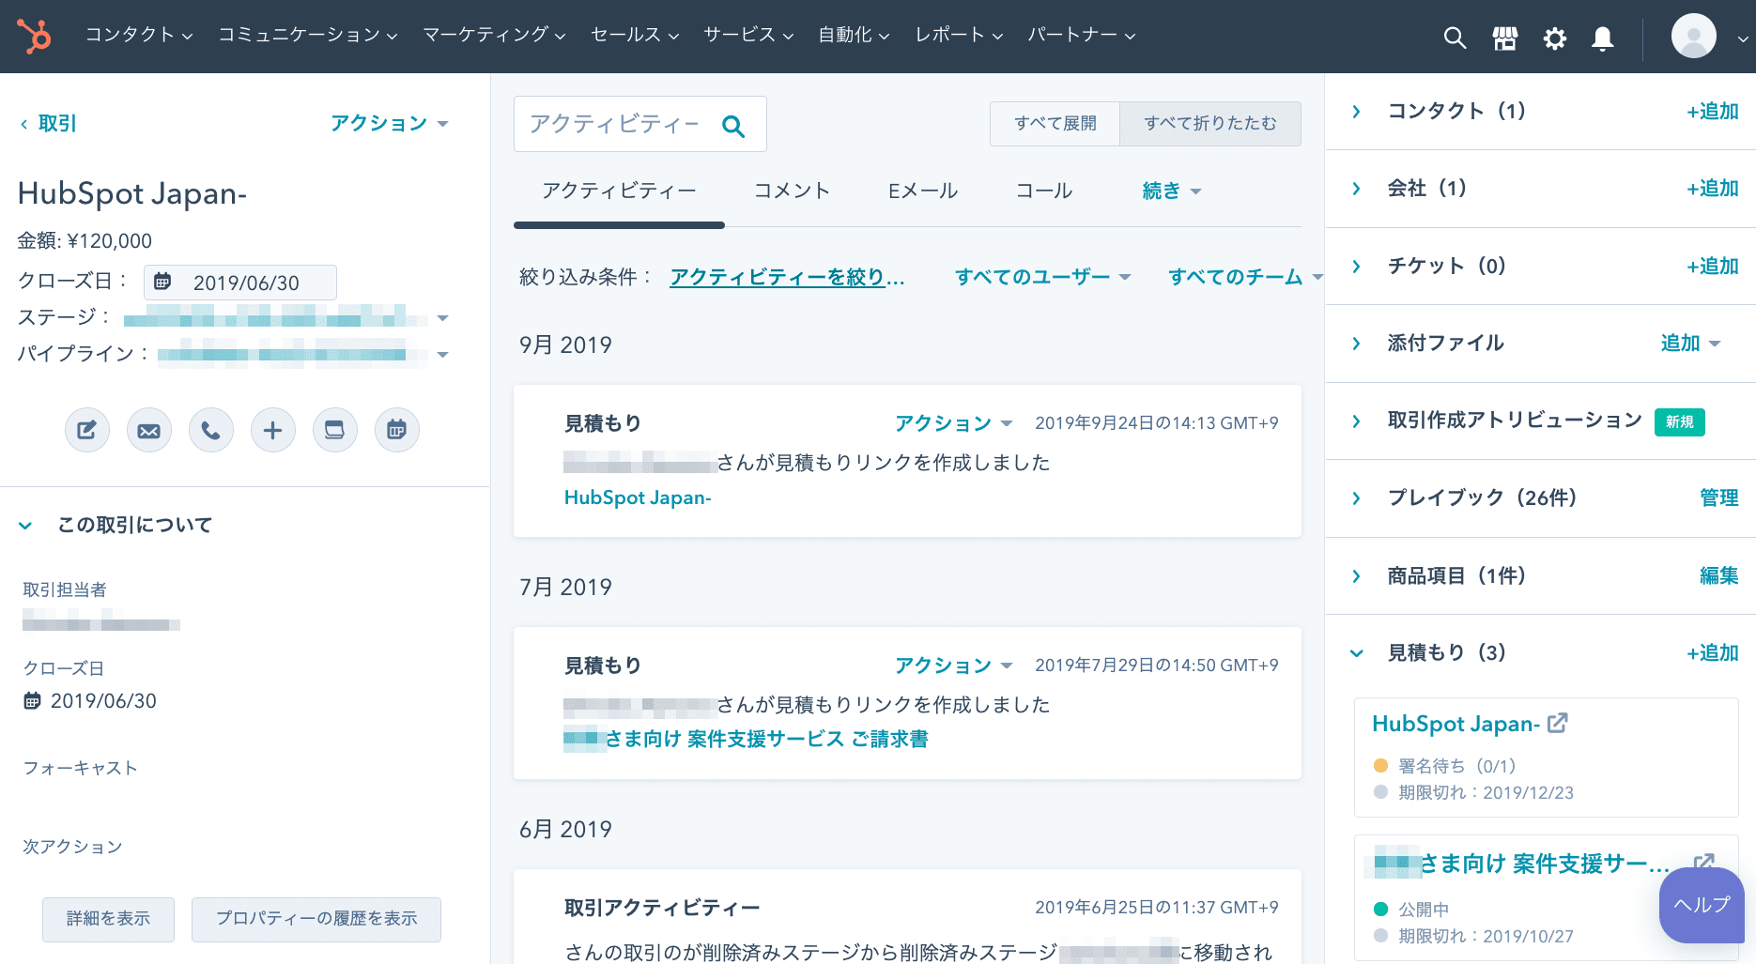Select the アクティビティー tab
Screen dimensions: 1756x964
click(619, 191)
